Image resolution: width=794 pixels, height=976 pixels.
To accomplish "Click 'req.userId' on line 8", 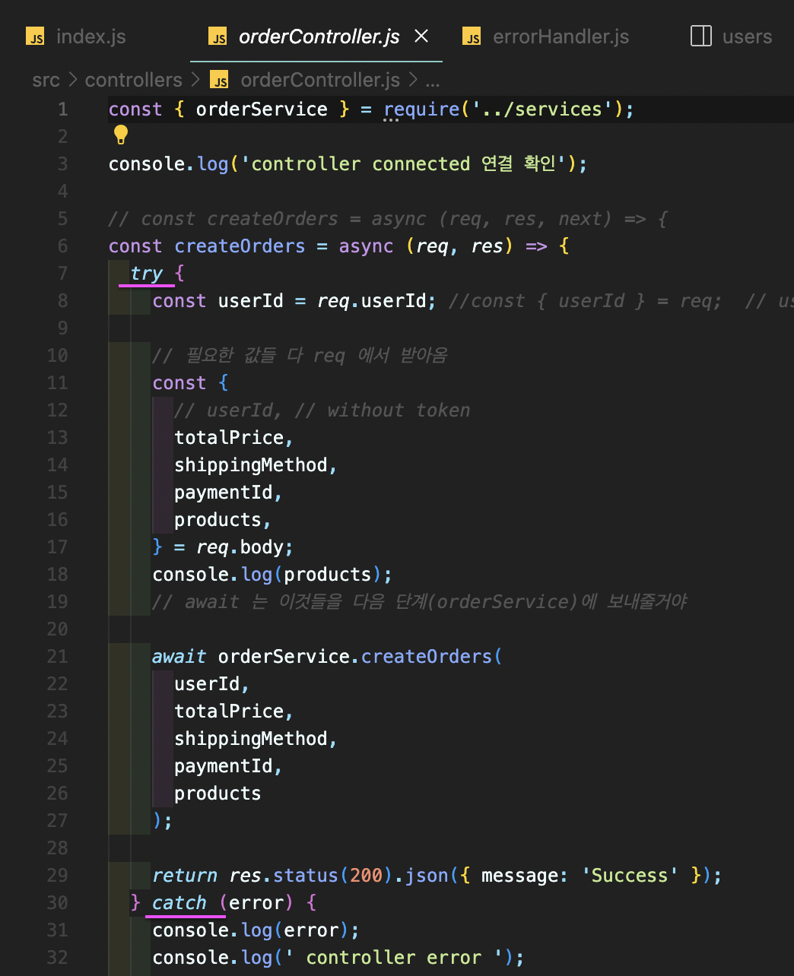I will click(x=372, y=301).
